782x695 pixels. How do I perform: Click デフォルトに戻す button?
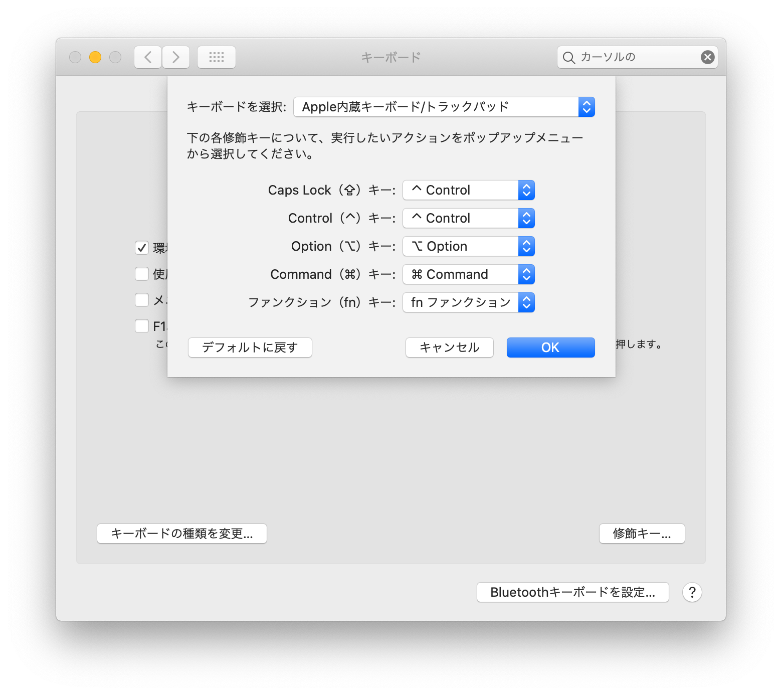click(x=250, y=347)
